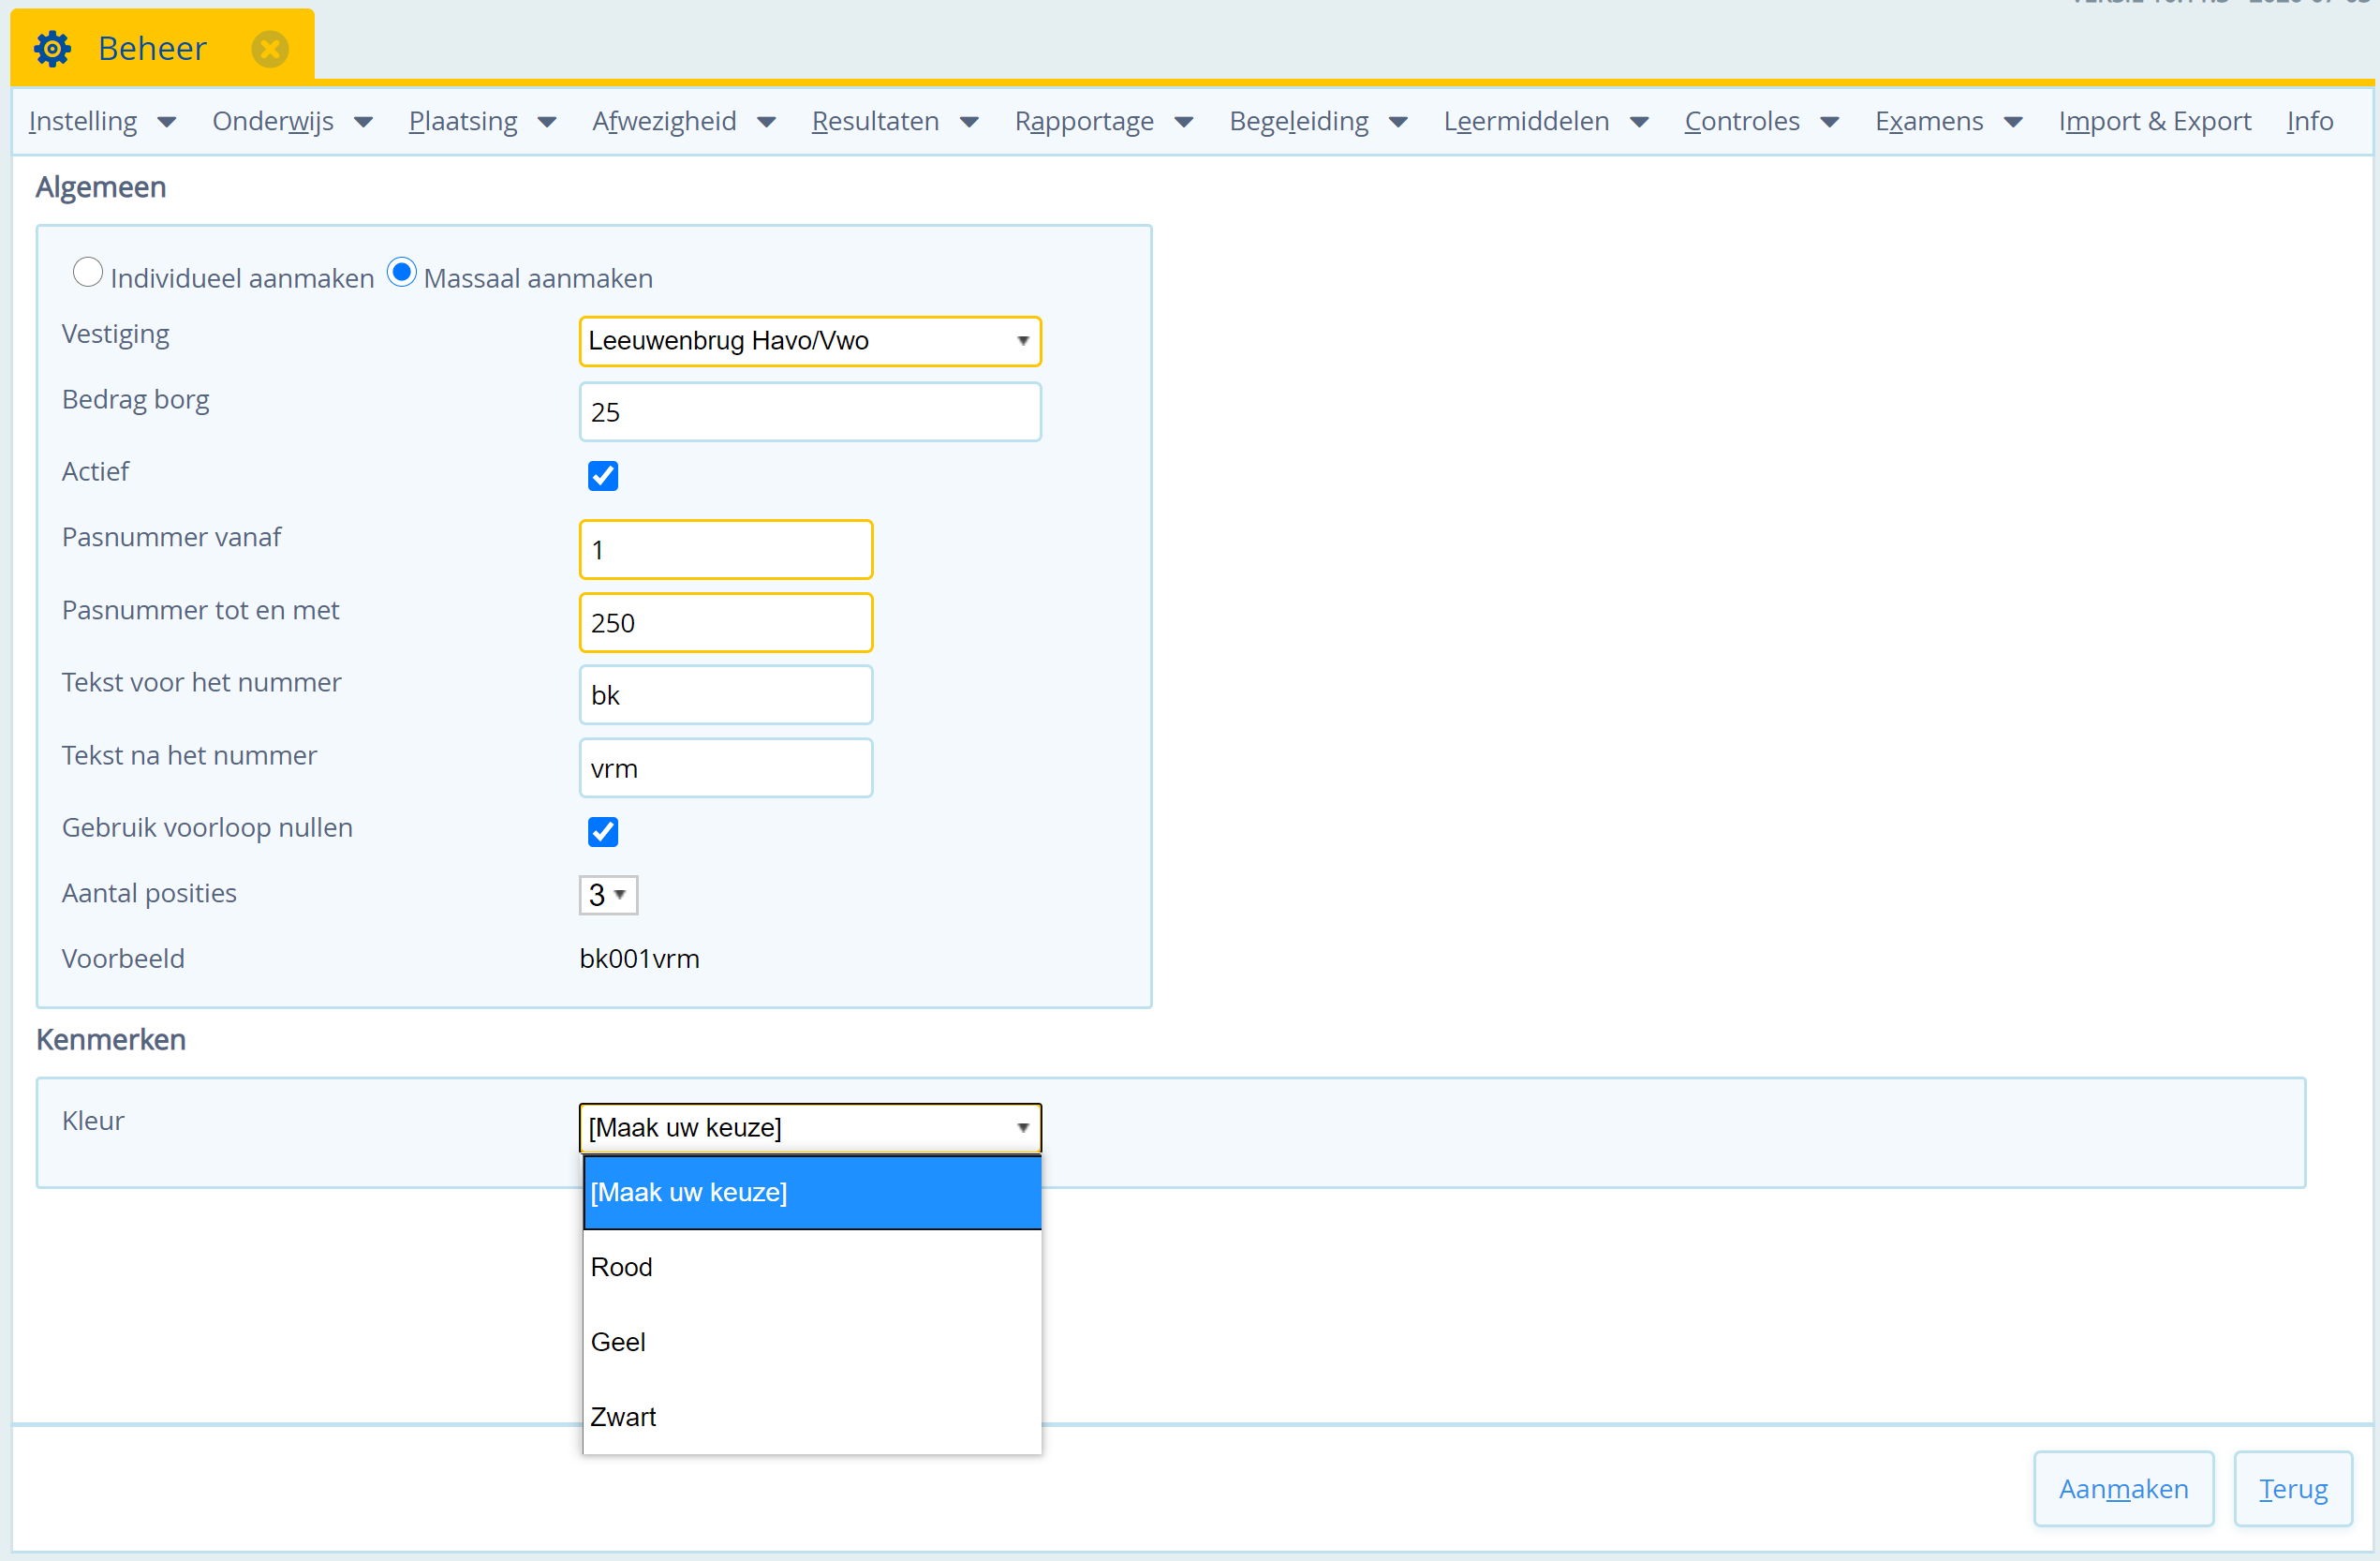Collapse the Kleur dropdown
Screen dimensions: 2380x1561
click(810, 1128)
